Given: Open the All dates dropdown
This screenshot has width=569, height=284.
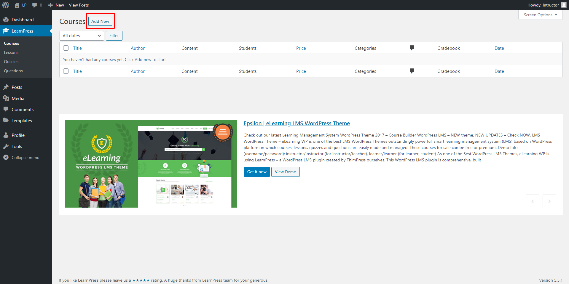Looking at the screenshot, I should pos(82,36).
